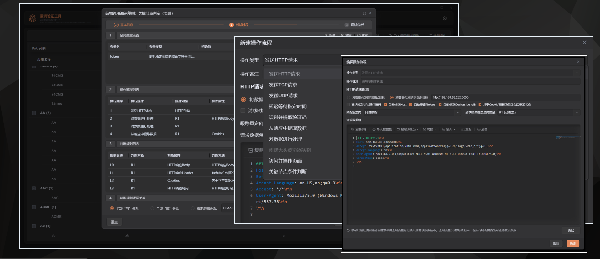Open 操作类型 combo in 新建操作流程 dialog

pyautogui.click(x=302, y=60)
